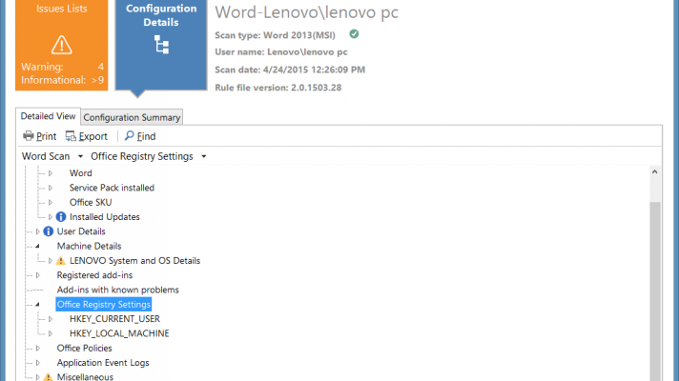Collapse the Office Registry Settings node
Viewport: 679px width, 381px height.
click(38, 305)
